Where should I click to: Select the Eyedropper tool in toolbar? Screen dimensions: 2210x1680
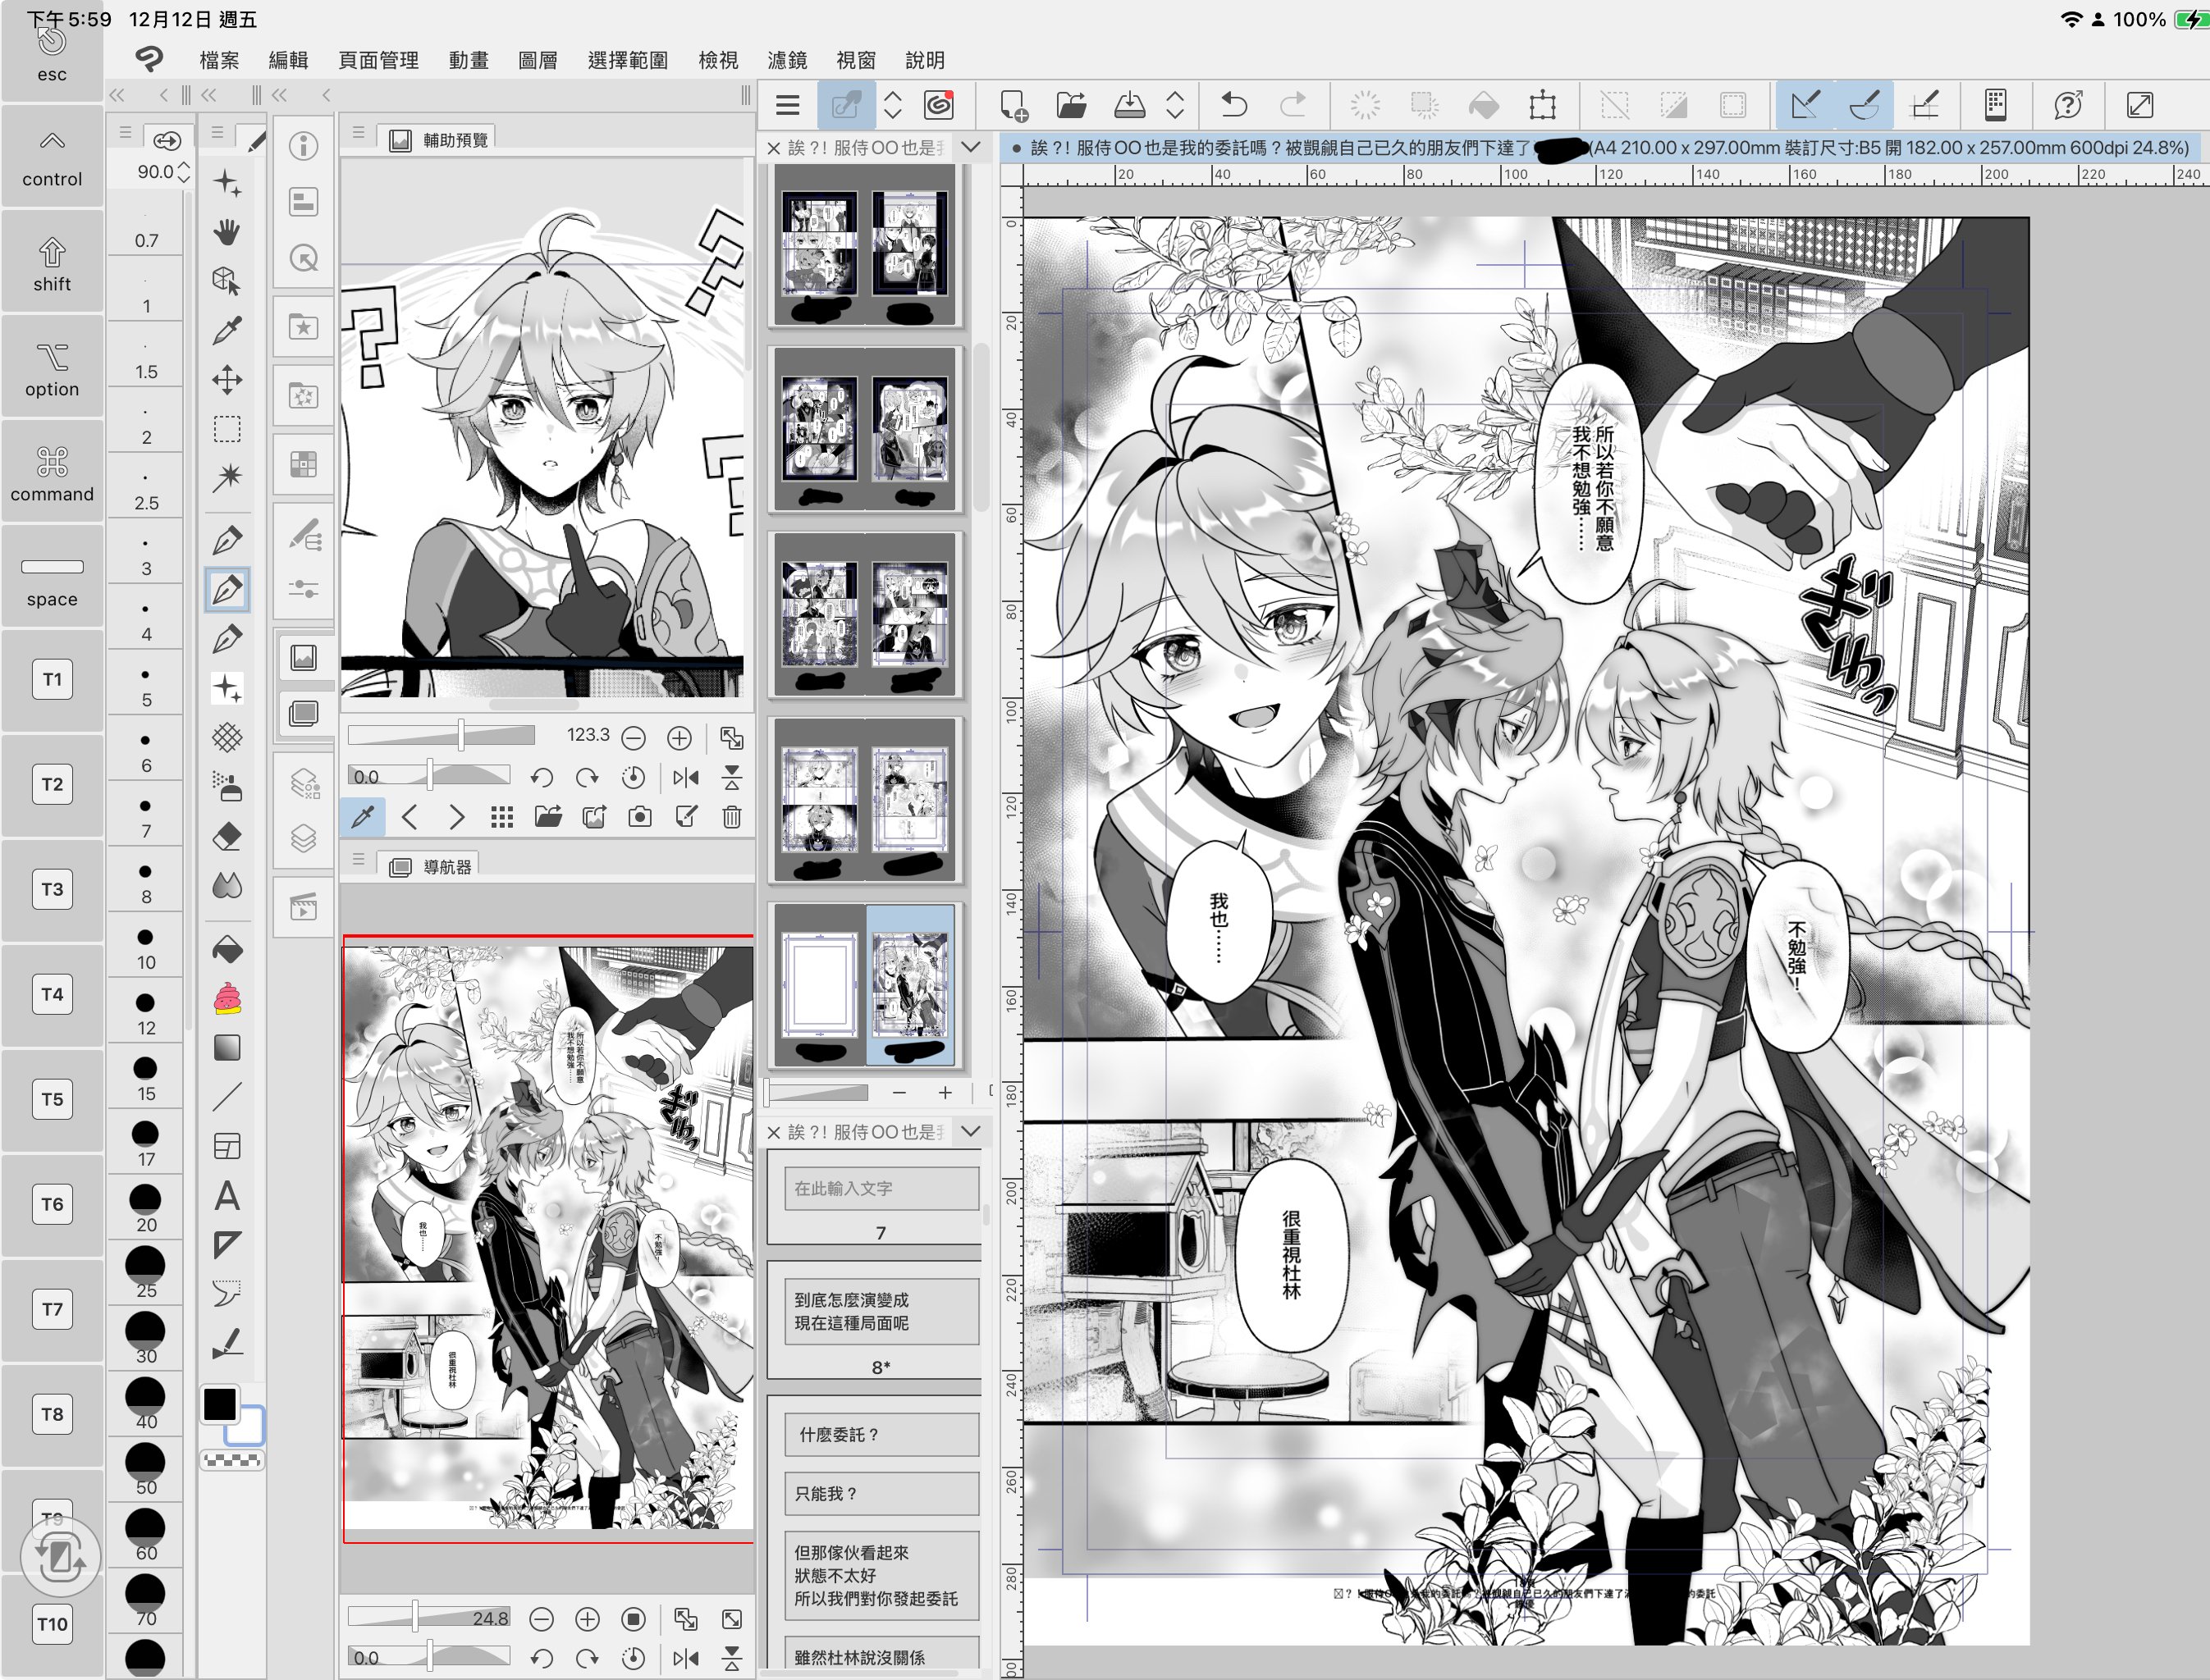[x=227, y=330]
